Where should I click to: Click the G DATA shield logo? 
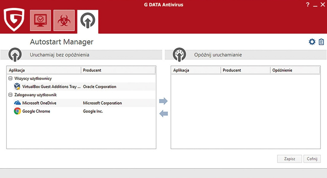coord(14,20)
